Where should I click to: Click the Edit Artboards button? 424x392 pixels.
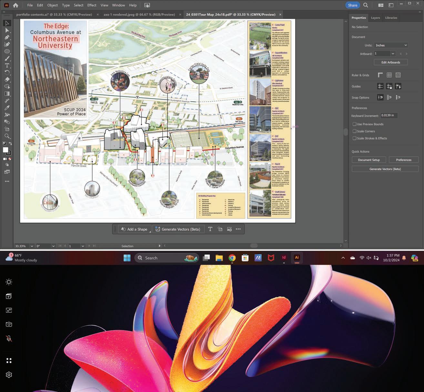pos(391,62)
